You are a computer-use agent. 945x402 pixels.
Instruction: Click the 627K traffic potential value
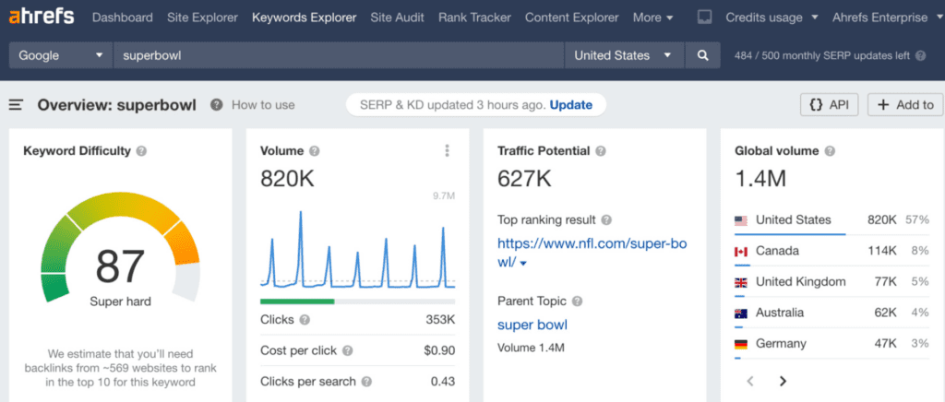[524, 179]
